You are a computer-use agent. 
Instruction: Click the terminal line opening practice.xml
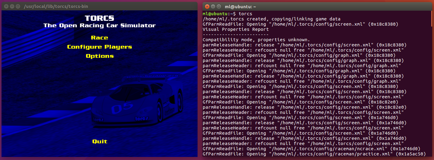click(314, 154)
